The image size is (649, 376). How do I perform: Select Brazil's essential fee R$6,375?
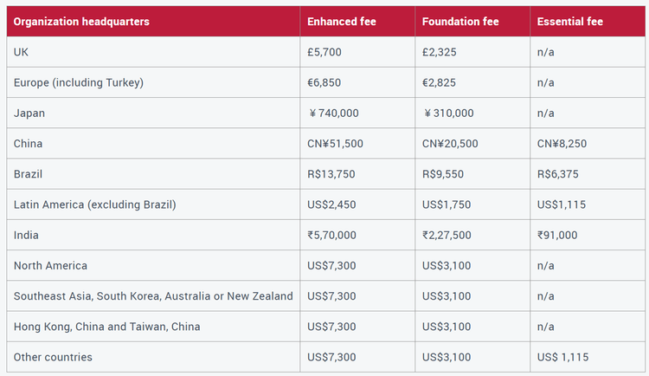coord(558,174)
